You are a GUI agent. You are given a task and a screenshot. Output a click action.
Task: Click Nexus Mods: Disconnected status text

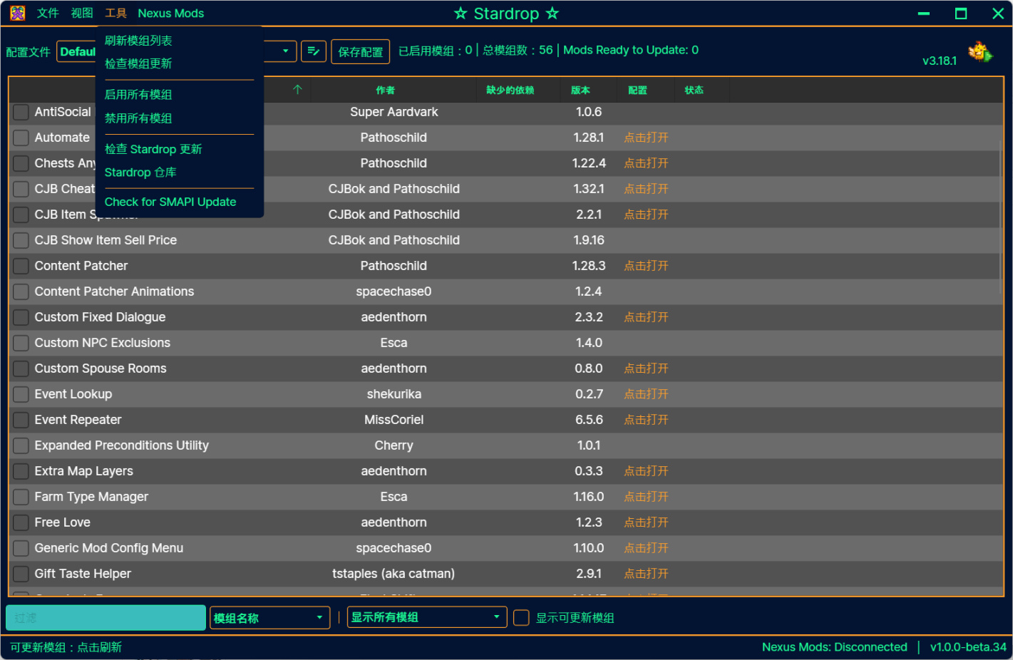pyautogui.click(x=835, y=647)
